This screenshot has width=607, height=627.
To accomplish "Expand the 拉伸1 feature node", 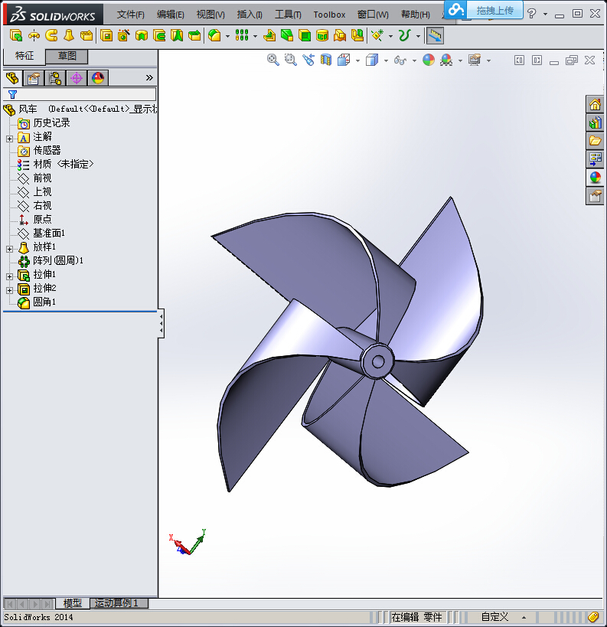I will [10, 276].
